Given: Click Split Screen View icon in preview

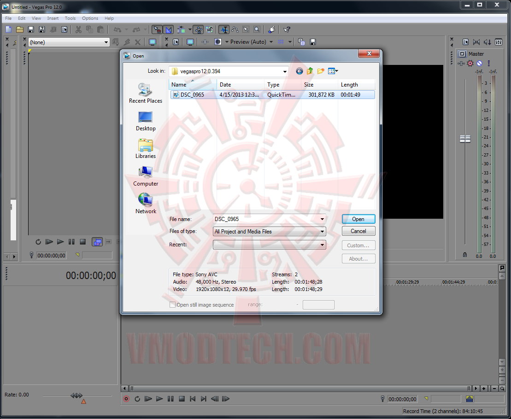Looking at the screenshot, I should point(218,42).
